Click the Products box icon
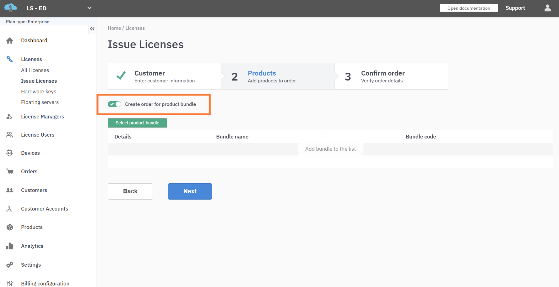Screen dimensions: 559x287 point(10,227)
